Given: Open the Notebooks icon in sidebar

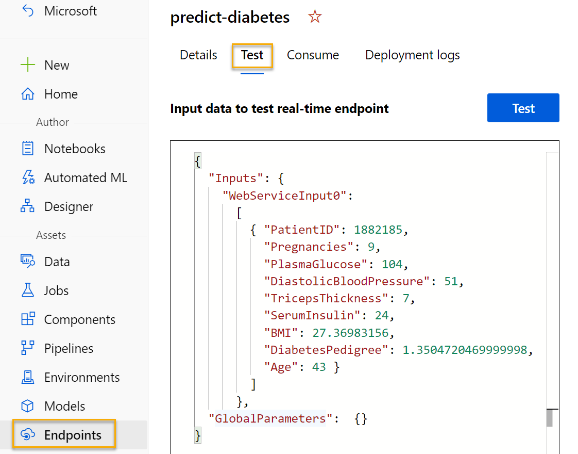Looking at the screenshot, I should (27, 149).
